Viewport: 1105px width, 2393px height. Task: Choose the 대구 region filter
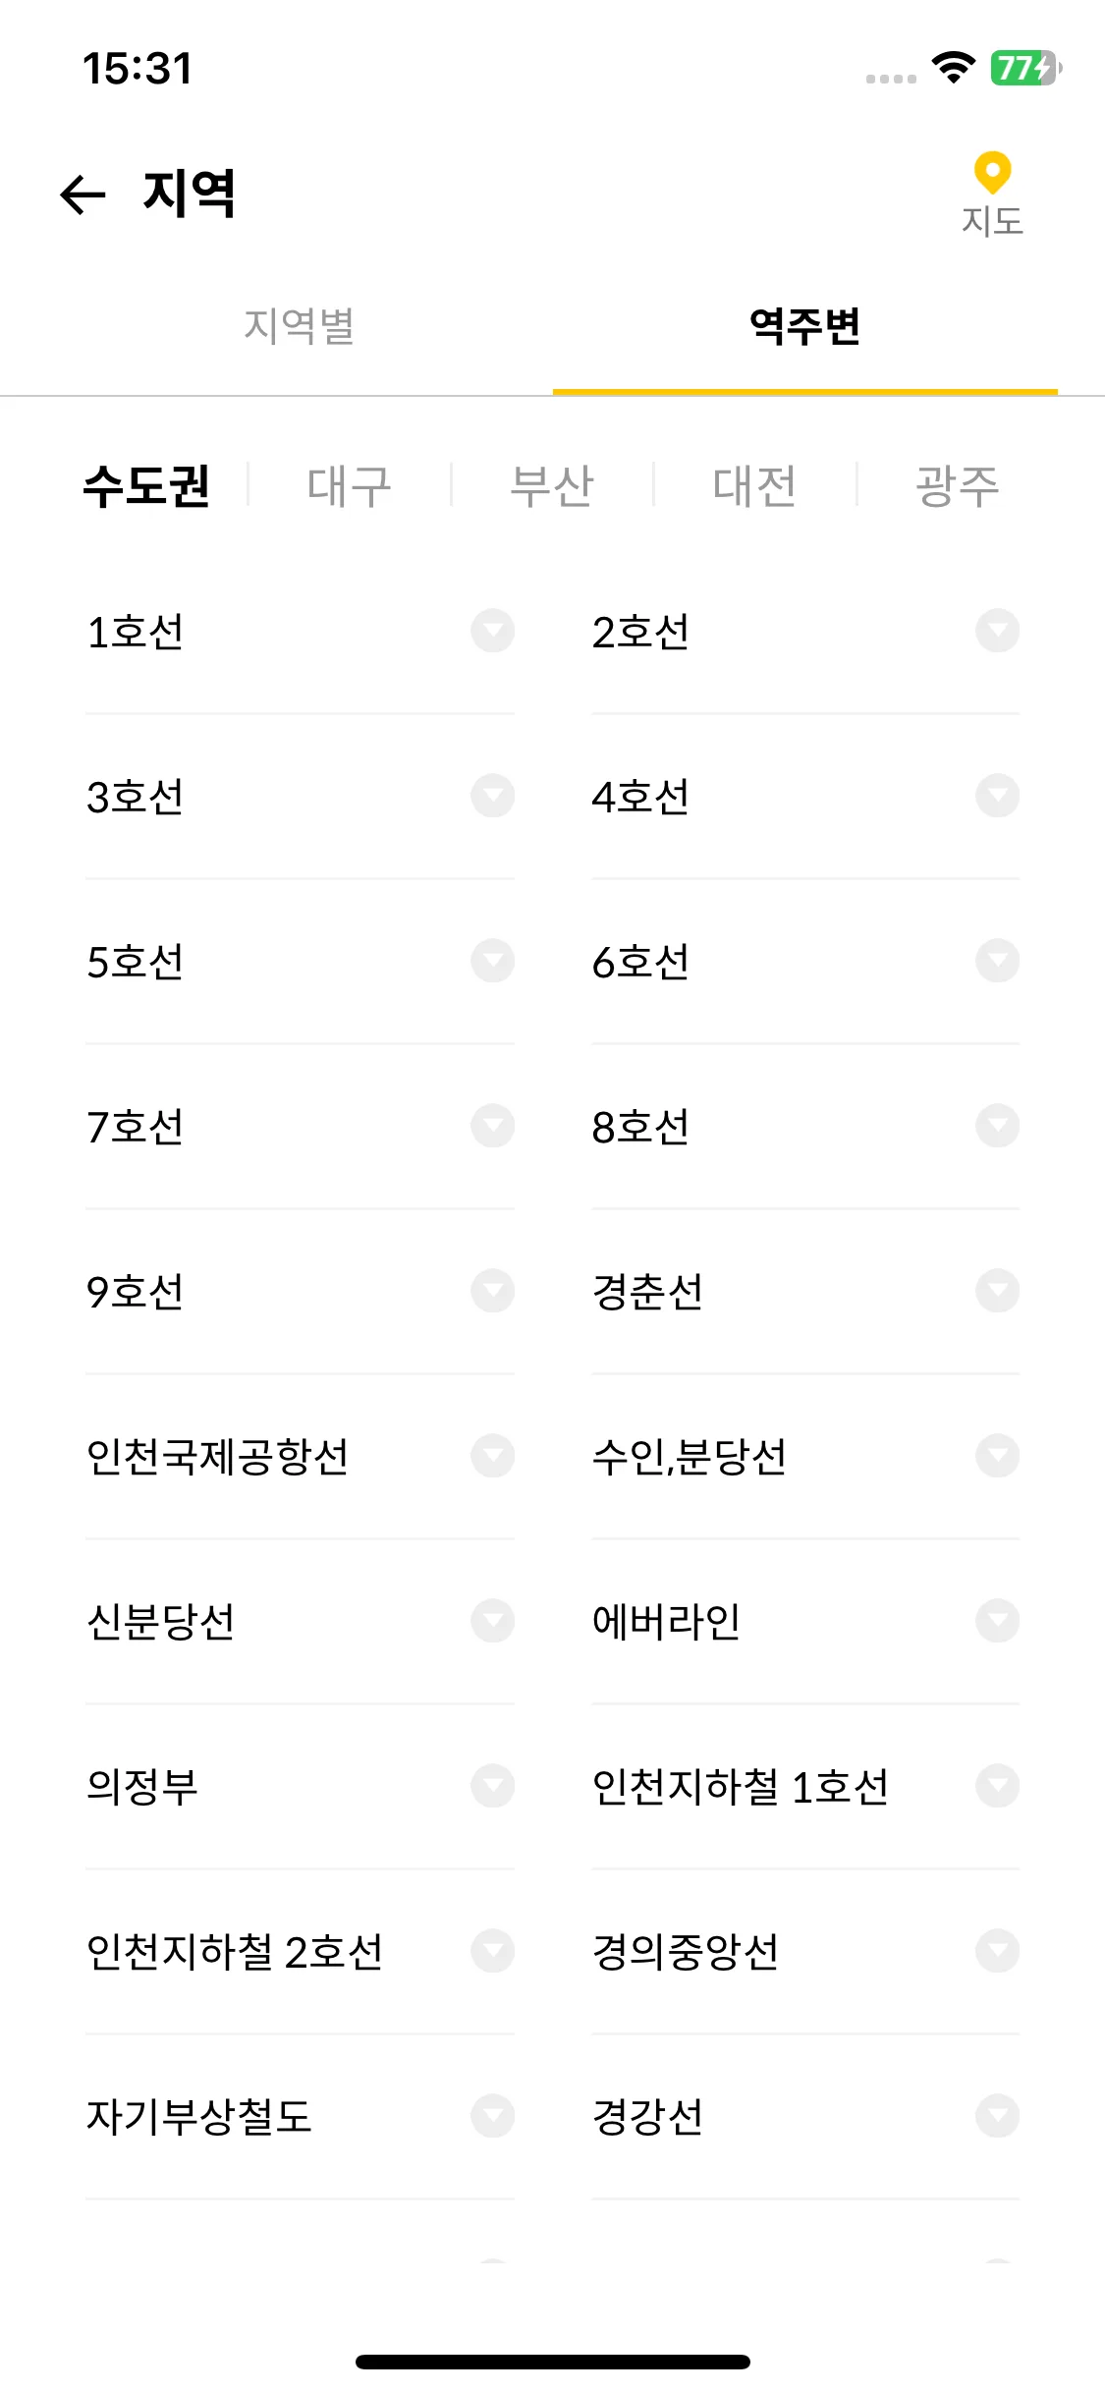pos(349,485)
